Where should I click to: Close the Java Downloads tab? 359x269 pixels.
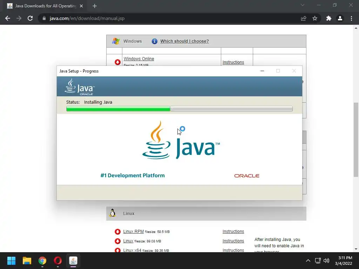point(81,6)
